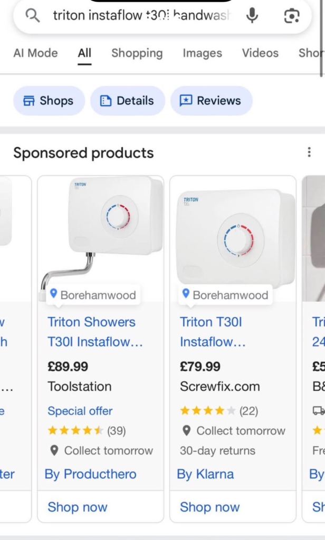Open Google Lens camera search icon
The image size is (325, 540).
click(x=292, y=15)
